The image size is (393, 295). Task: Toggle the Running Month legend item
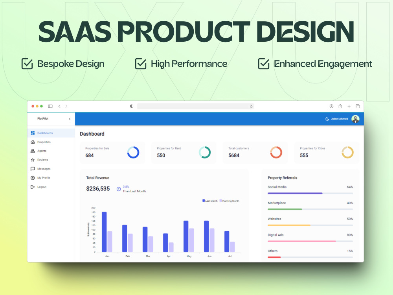pos(230,201)
